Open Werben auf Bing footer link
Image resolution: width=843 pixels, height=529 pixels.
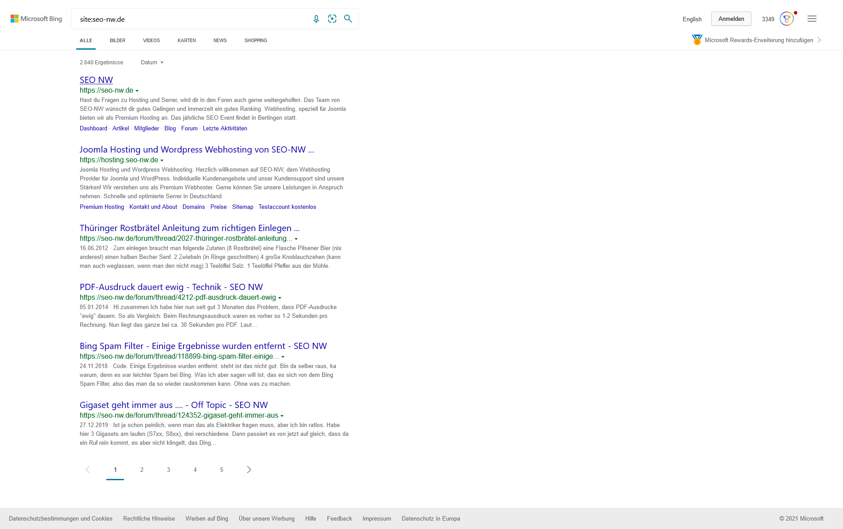pyautogui.click(x=207, y=518)
